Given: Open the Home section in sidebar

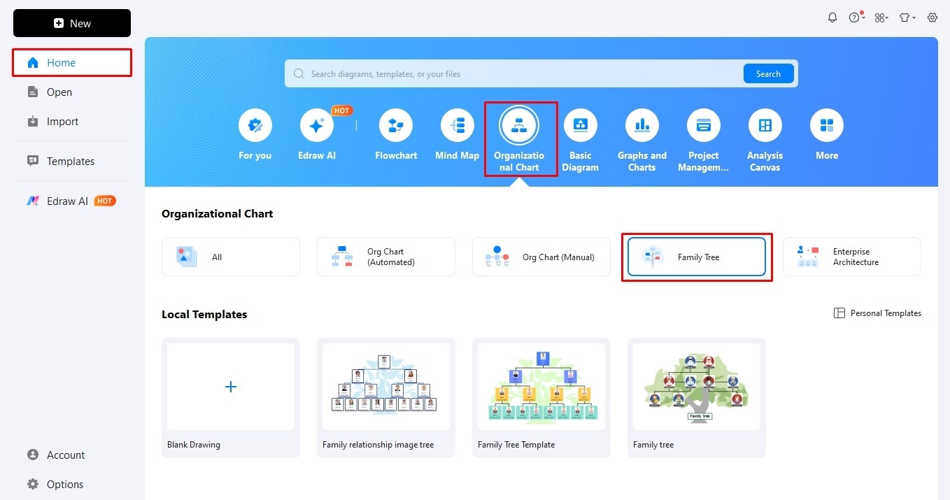Looking at the screenshot, I should (72, 62).
